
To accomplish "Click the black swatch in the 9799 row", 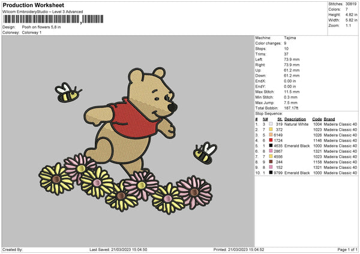I will click(x=271, y=173).
